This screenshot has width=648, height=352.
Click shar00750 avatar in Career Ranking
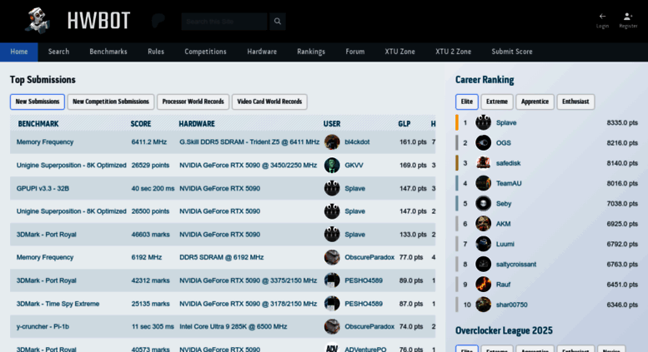483,305
